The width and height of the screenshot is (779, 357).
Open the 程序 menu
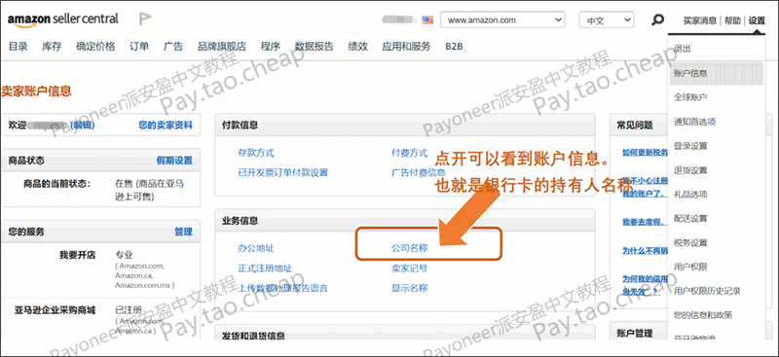tap(271, 47)
